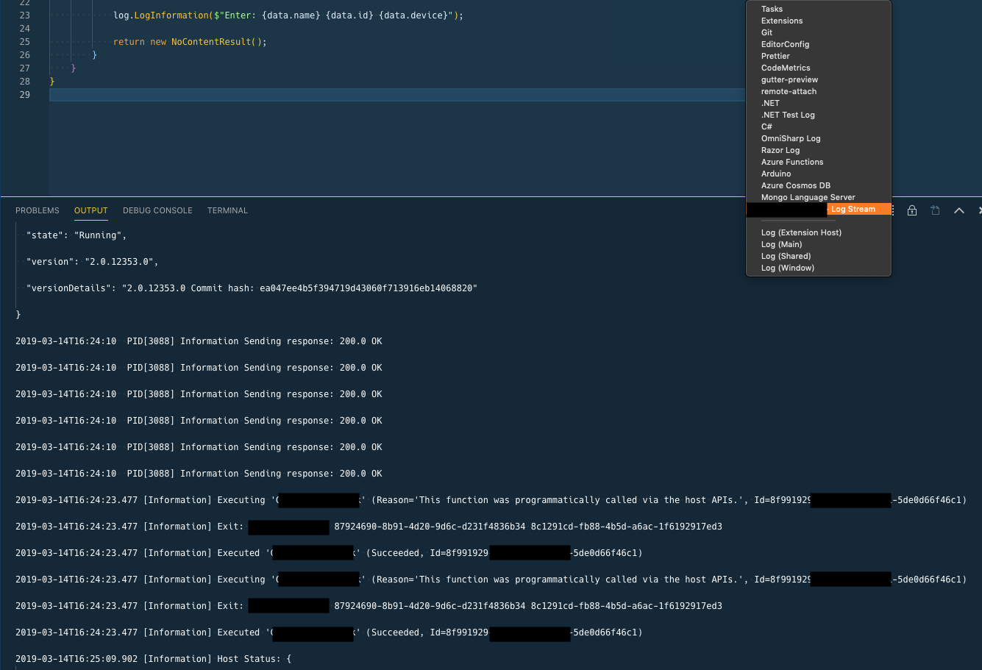Choose the OmniSharp Log channel
This screenshot has height=670, width=982.
click(791, 138)
